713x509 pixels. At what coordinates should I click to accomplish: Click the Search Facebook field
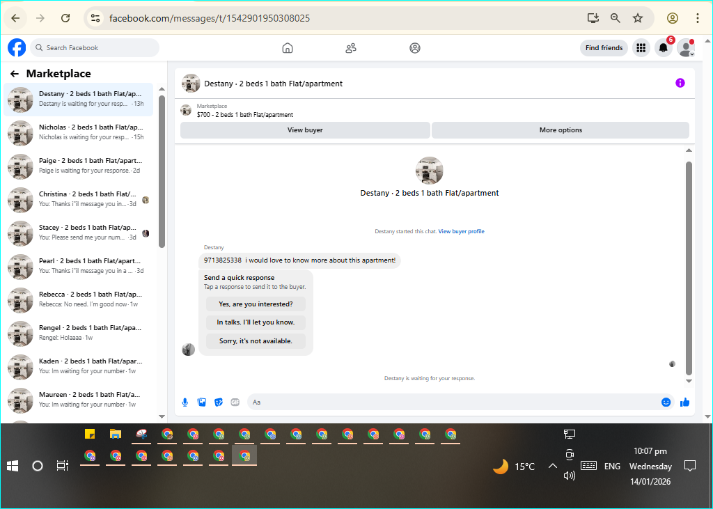coord(95,48)
